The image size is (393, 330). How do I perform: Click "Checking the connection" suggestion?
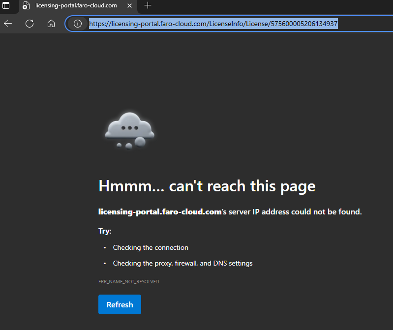tap(151, 247)
